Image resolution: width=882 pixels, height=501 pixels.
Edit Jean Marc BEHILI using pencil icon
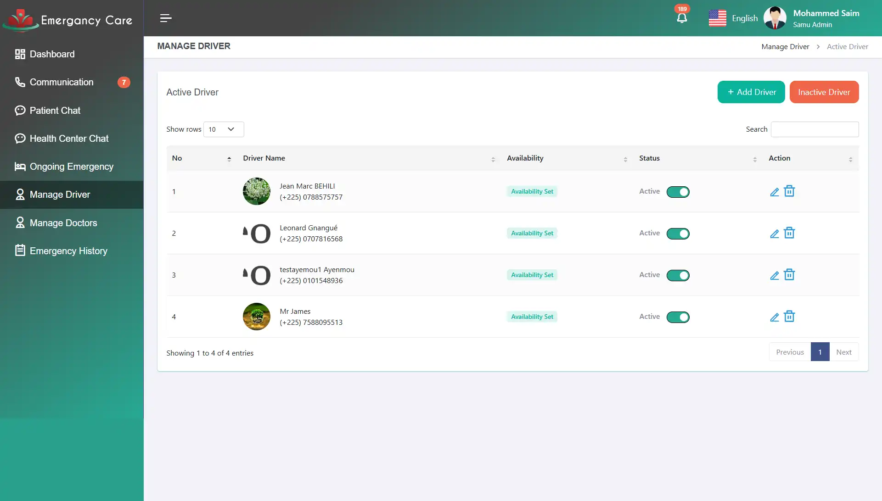(x=774, y=191)
